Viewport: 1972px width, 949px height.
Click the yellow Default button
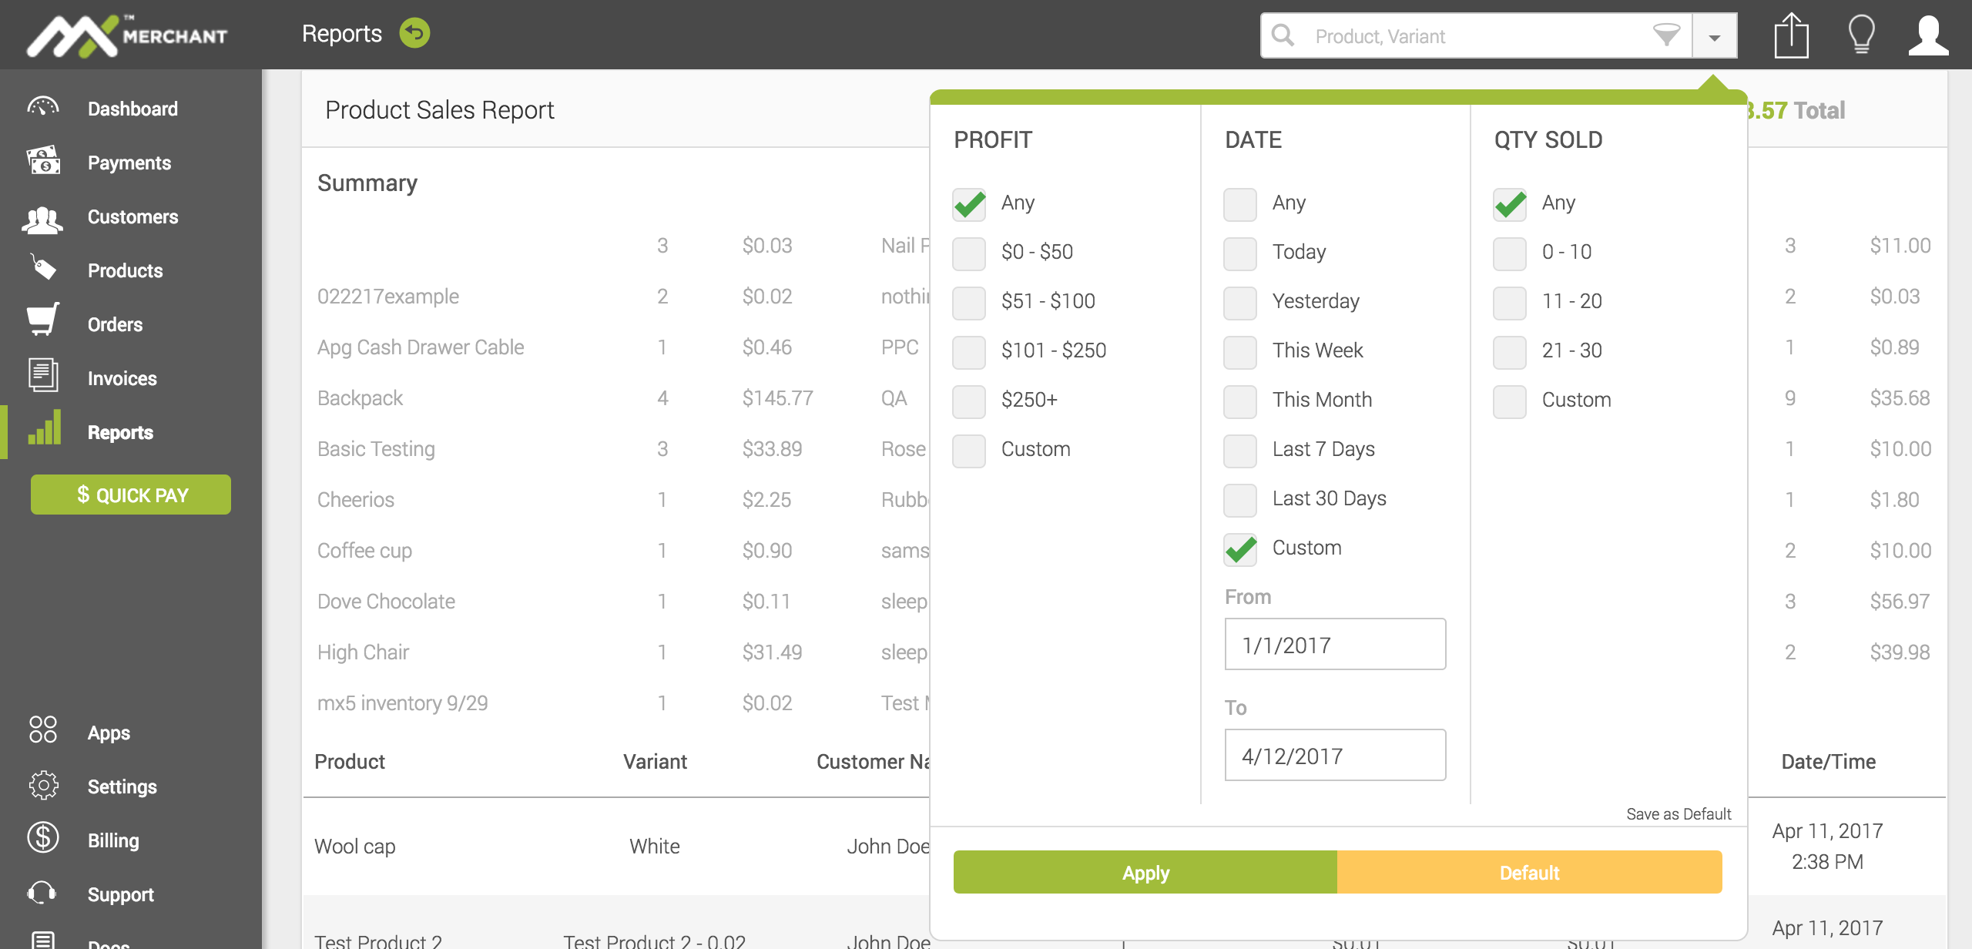pyautogui.click(x=1529, y=872)
